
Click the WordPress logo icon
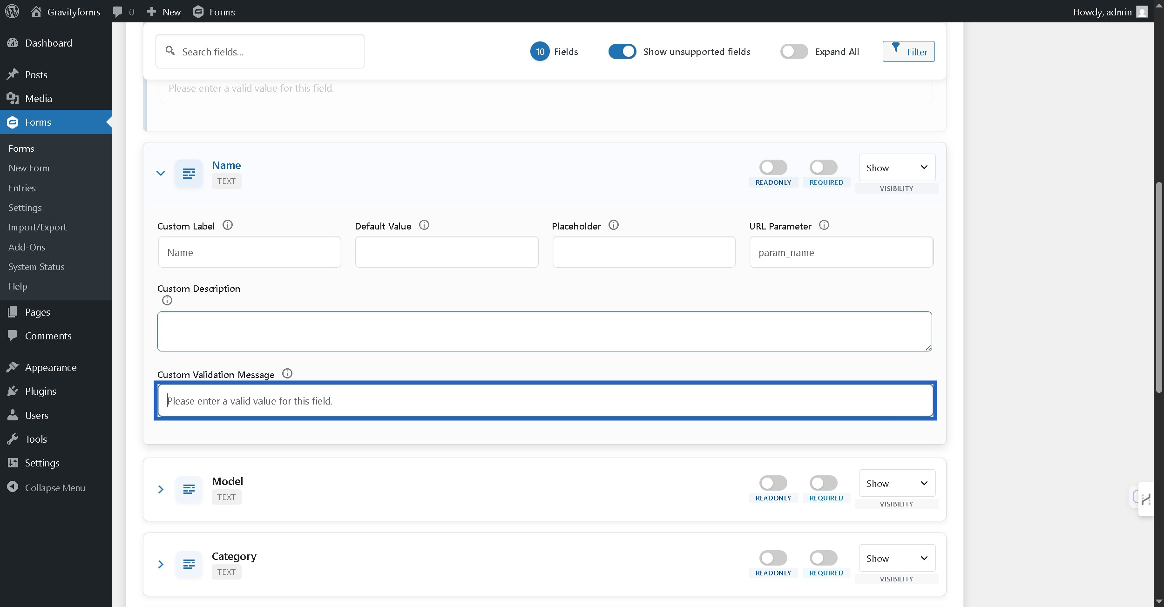[12, 12]
